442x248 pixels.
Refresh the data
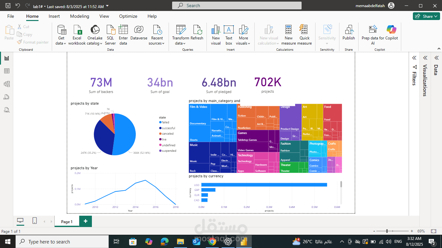click(197, 32)
